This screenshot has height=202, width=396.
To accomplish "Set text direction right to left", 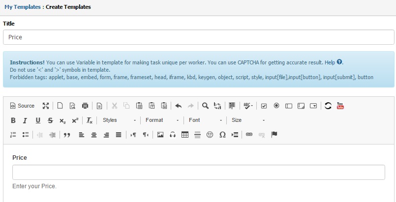I will (x=146, y=135).
